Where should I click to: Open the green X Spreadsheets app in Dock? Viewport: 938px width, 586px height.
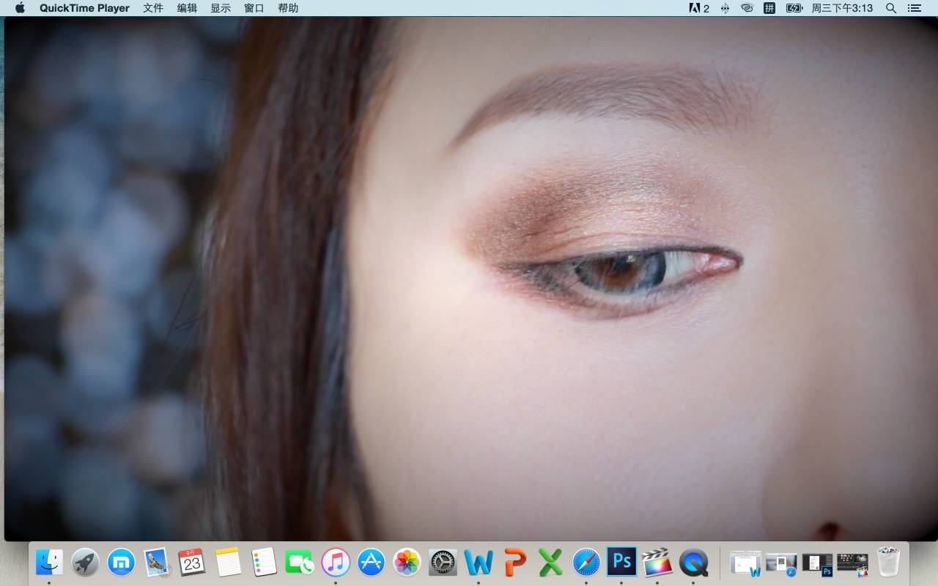[x=550, y=563]
